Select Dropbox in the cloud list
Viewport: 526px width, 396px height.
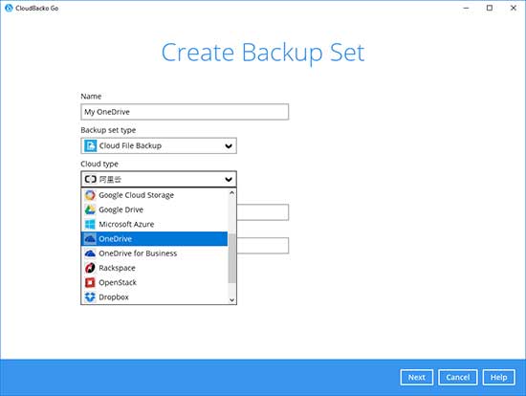point(154,297)
